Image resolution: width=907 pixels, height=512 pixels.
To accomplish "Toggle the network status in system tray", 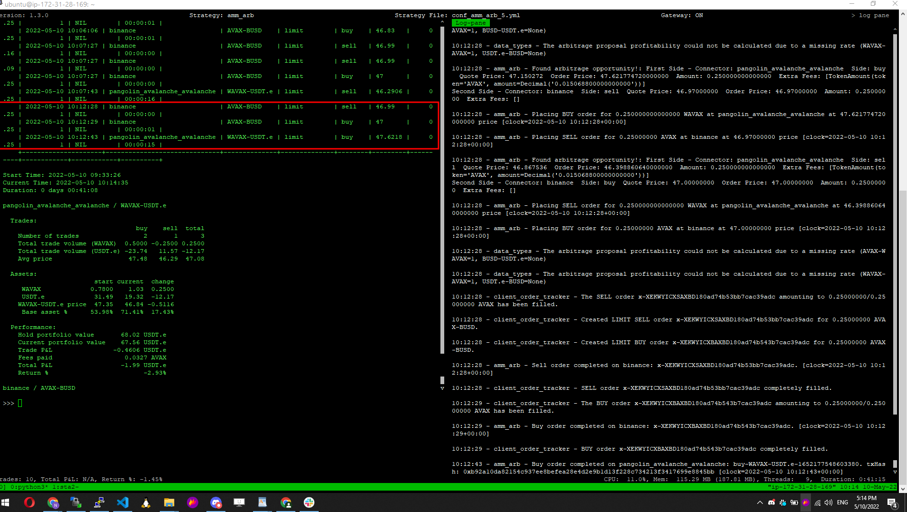I will point(818,503).
